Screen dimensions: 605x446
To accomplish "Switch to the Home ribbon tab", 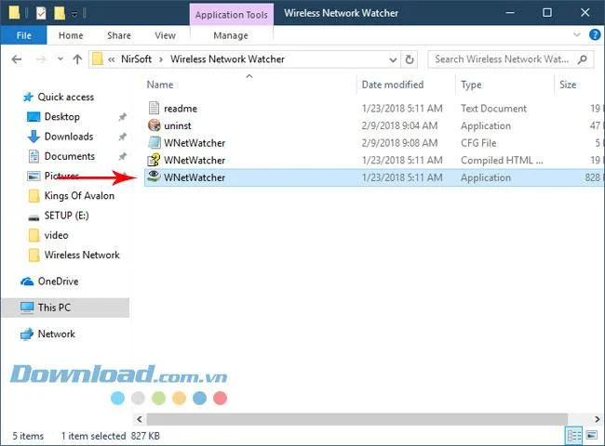I will coord(71,35).
